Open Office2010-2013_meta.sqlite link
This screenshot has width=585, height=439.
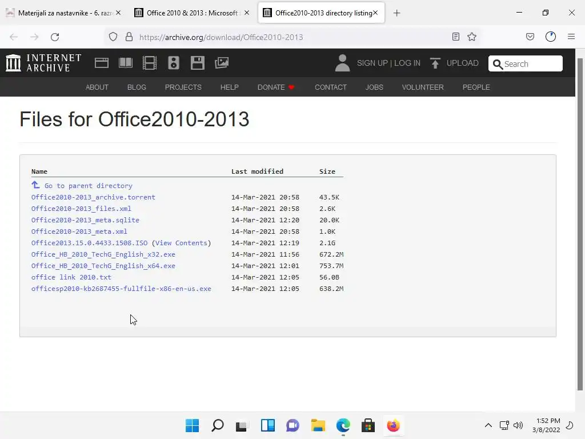click(x=86, y=220)
